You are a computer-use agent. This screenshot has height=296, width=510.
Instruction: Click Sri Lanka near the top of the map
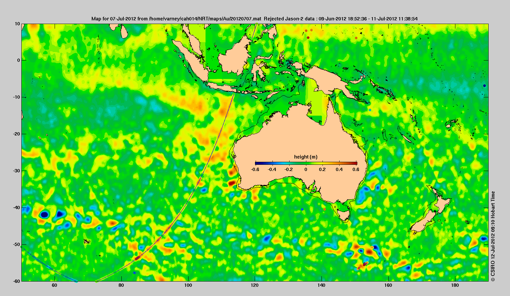[124, 31]
